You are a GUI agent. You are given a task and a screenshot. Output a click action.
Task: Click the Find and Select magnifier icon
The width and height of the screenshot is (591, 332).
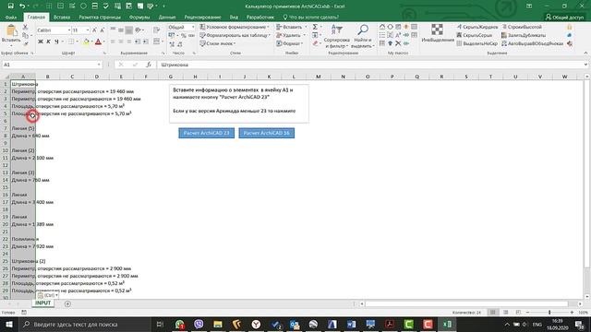[x=363, y=30]
